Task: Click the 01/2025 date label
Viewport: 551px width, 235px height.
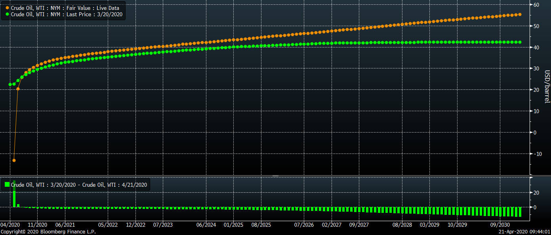Action: point(233,225)
